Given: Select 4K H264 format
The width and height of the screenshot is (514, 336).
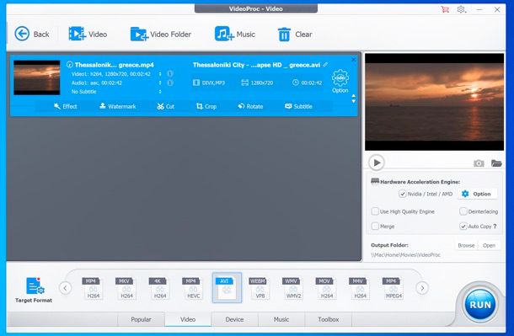Looking at the screenshot, I should pos(159,288).
